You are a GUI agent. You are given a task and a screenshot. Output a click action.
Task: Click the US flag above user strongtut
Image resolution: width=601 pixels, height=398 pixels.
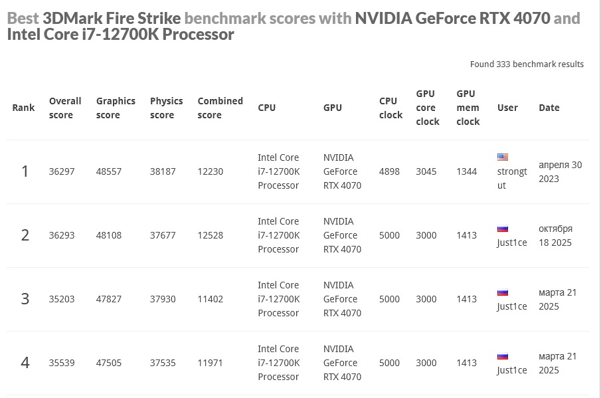503,157
